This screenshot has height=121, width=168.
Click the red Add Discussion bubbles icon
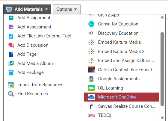point(11,45)
